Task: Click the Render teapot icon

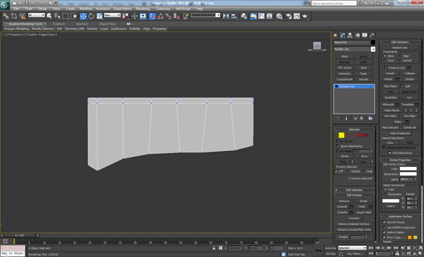Action: pyautogui.click(x=305, y=16)
